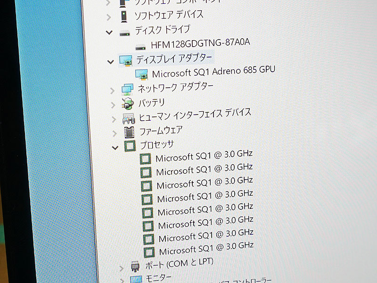
Task: Expand the バッテリ node
Action: 113,105
